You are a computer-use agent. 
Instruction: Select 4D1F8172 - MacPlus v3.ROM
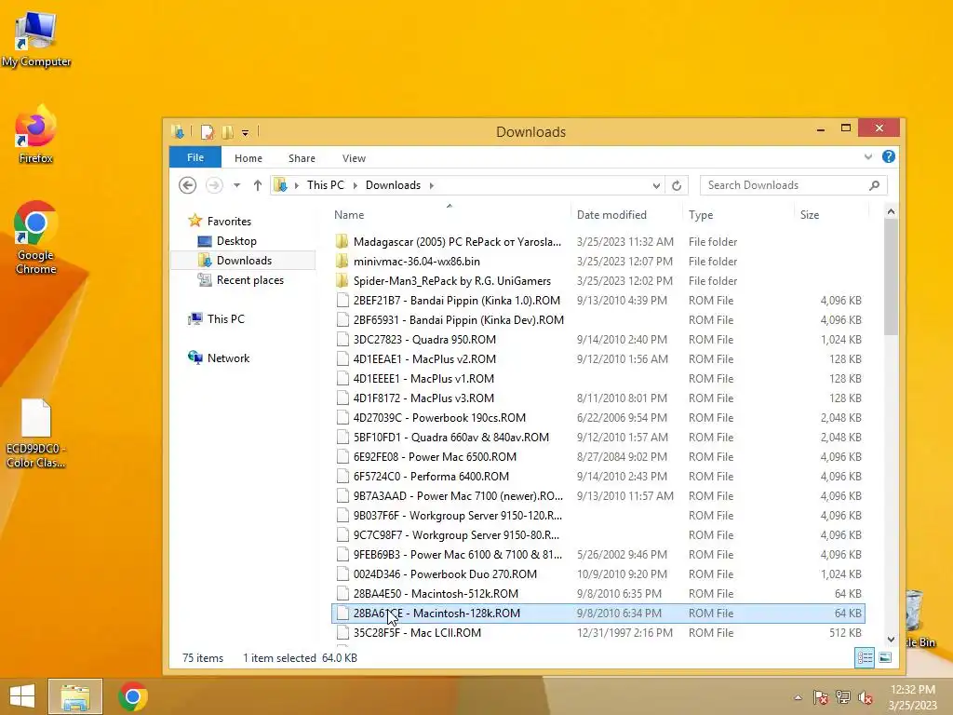(x=598, y=398)
